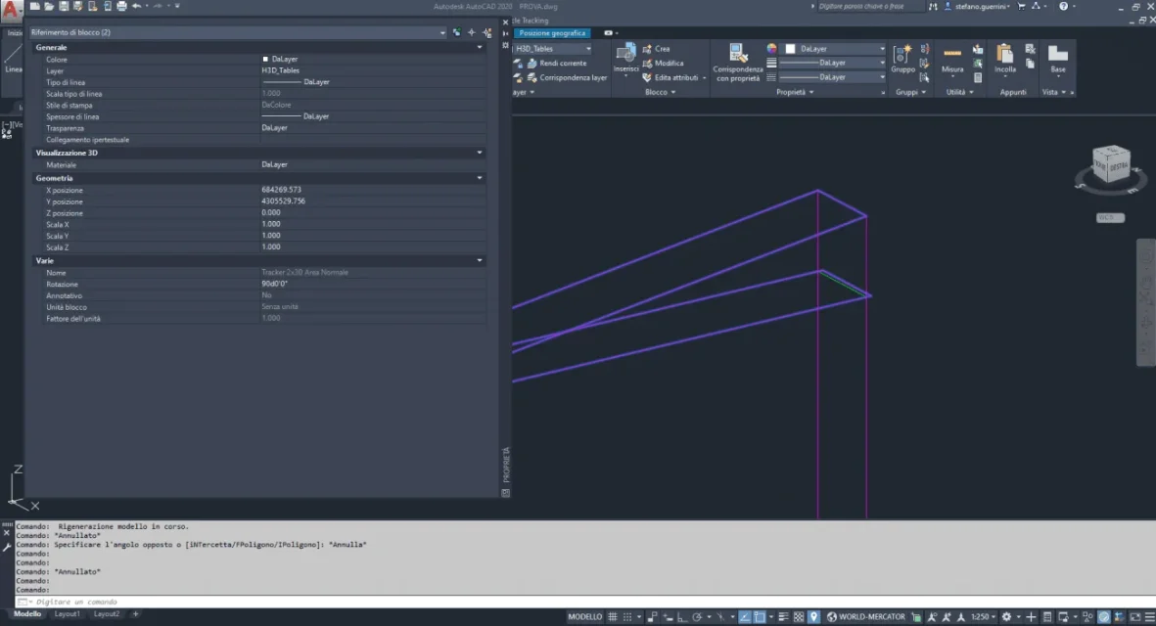Click the Colore DaLayer color swatch
Image resolution: width=1156 pixels, height=626 pixels.
(265, 59)
